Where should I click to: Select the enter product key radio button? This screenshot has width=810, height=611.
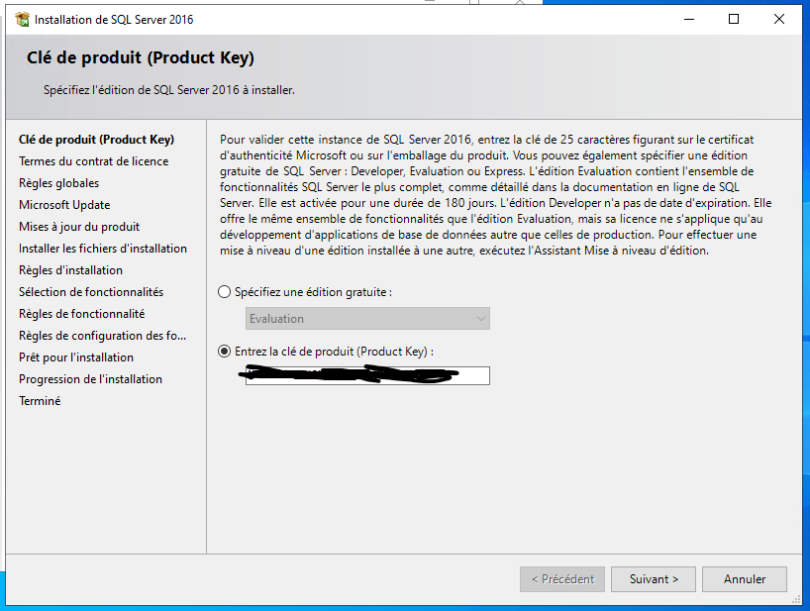click(x=224, y=352)
